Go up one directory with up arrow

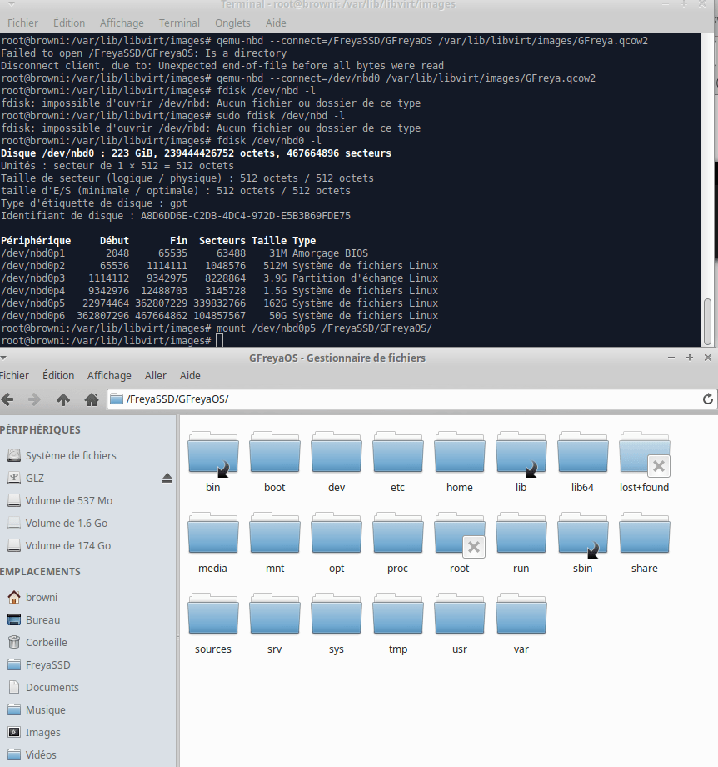(63, 399)
